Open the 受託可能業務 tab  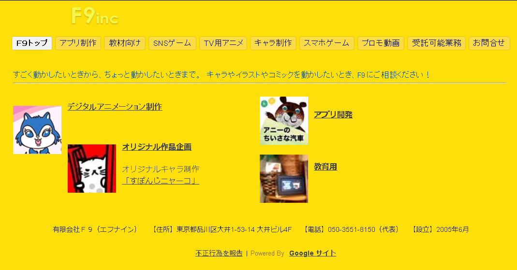click(x=436, y=43)
